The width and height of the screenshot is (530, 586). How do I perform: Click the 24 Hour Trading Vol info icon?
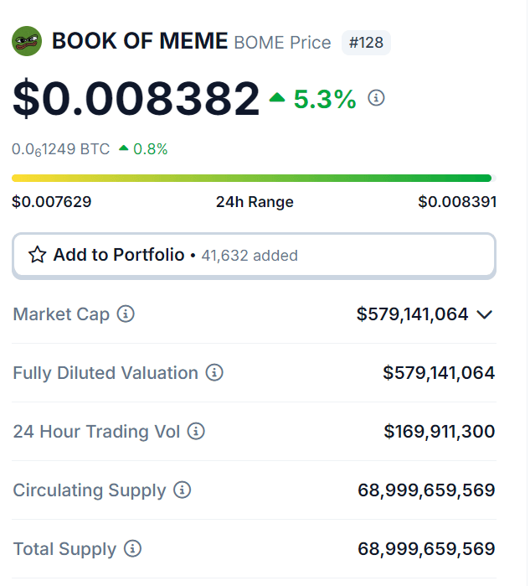point(196,432)
